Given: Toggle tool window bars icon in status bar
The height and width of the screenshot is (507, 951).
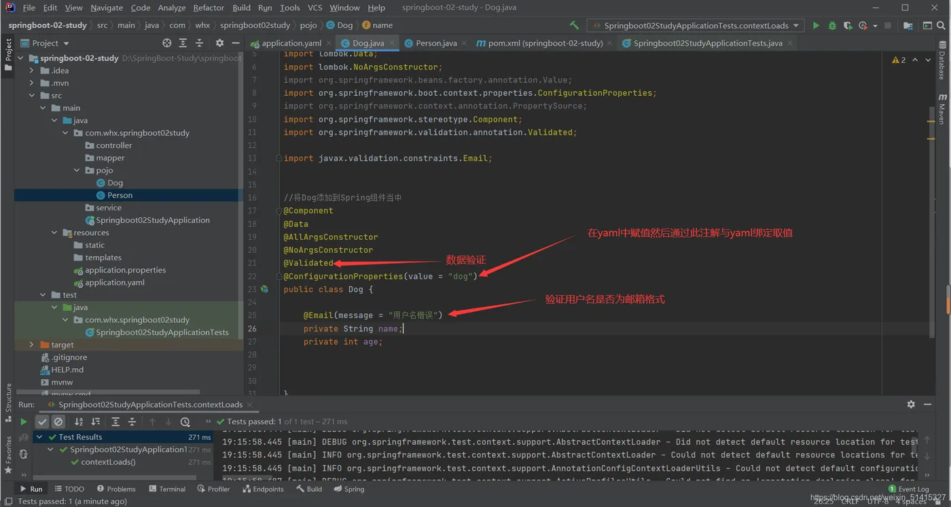Looking at the screenshot, I should pyautogui.click(x=8, y=502).
